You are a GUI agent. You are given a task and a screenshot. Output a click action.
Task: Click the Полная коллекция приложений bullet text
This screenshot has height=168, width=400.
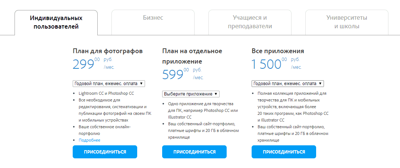292,93
